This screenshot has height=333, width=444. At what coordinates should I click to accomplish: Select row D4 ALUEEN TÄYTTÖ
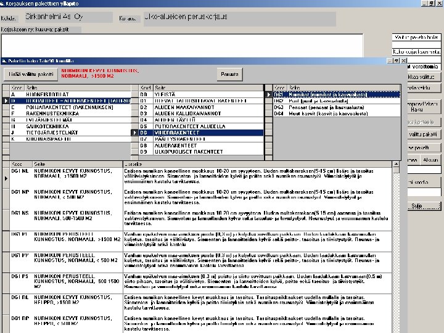tap(201, 120)
